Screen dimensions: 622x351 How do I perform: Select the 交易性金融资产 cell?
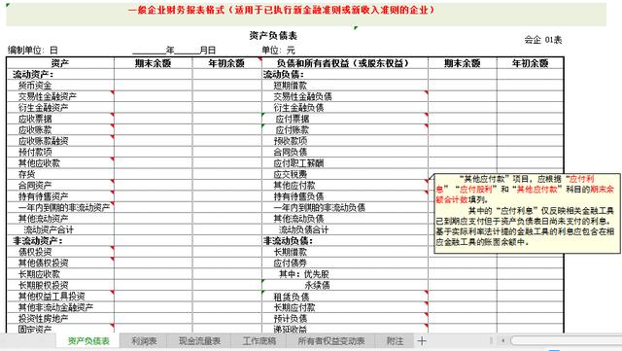click(x=60, y=96)
